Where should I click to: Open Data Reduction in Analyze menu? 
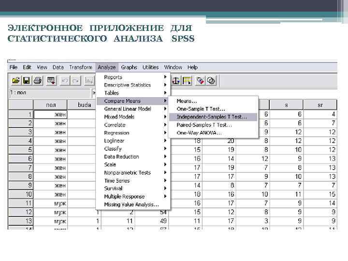(133, 157)
